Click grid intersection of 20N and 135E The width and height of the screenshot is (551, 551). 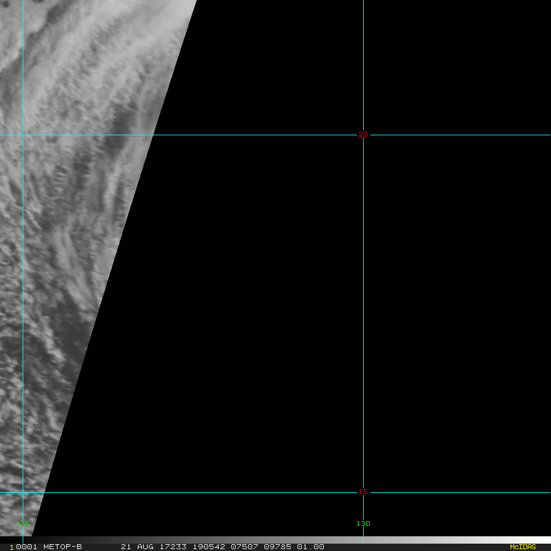point(23,135)
